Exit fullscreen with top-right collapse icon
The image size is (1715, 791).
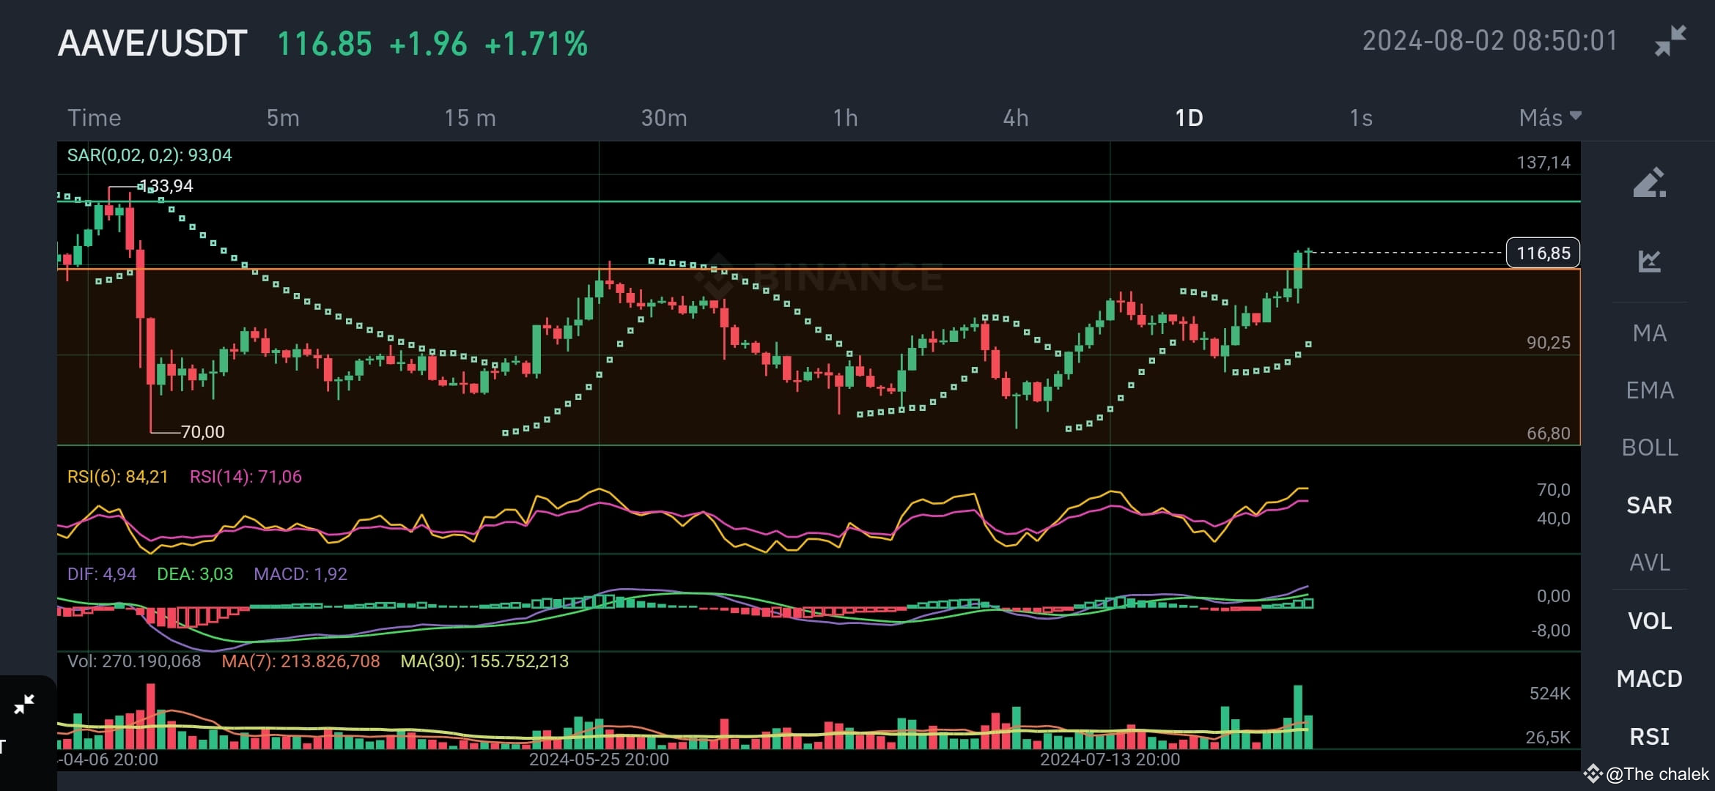point(1670,40)
